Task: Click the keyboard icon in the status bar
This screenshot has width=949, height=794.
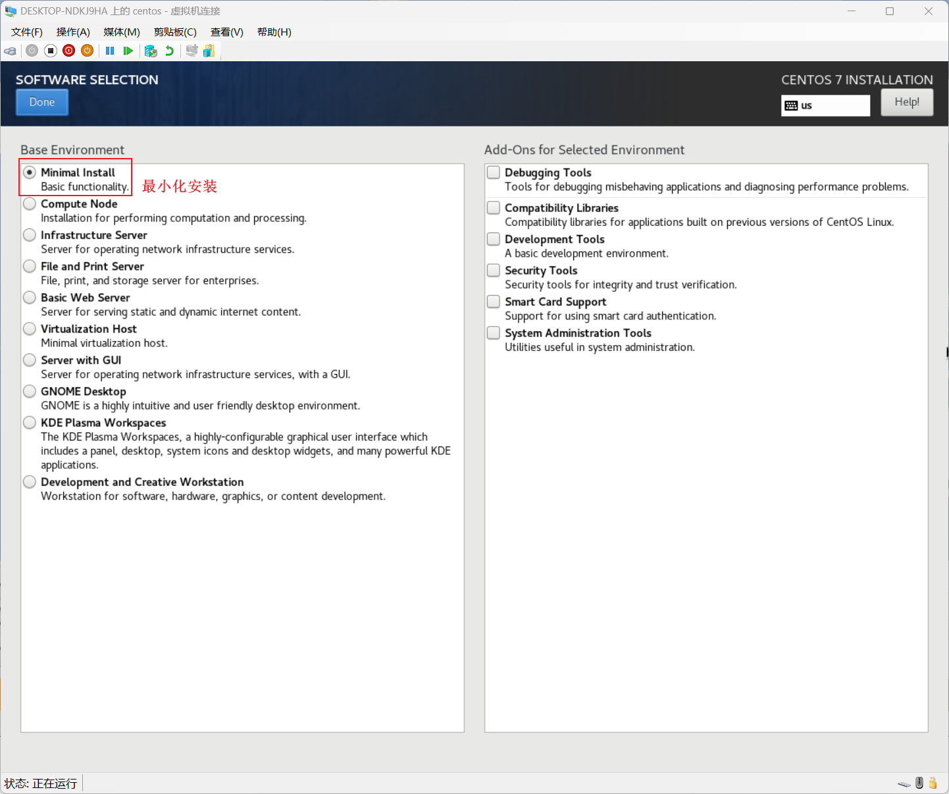Action: tap(904, 783)
